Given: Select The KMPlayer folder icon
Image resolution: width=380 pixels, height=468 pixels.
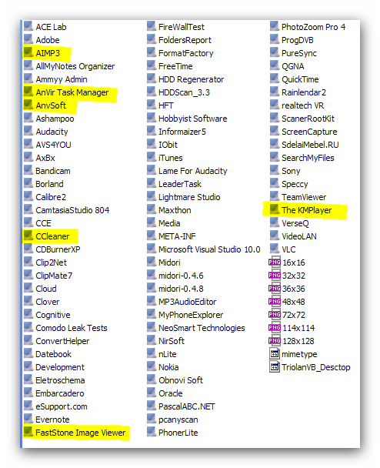Looking at the screenshot, I should [275, 209].
